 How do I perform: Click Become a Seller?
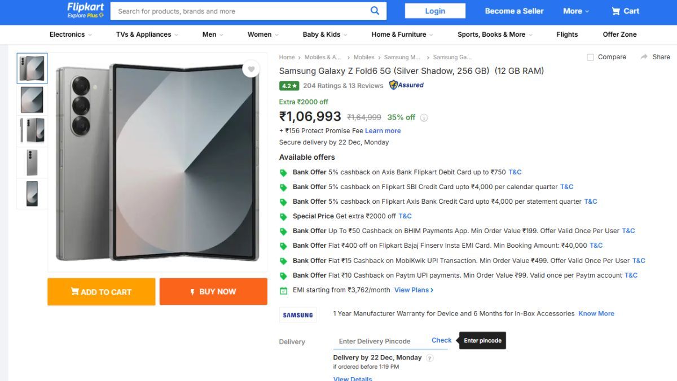tap(515, 11)
